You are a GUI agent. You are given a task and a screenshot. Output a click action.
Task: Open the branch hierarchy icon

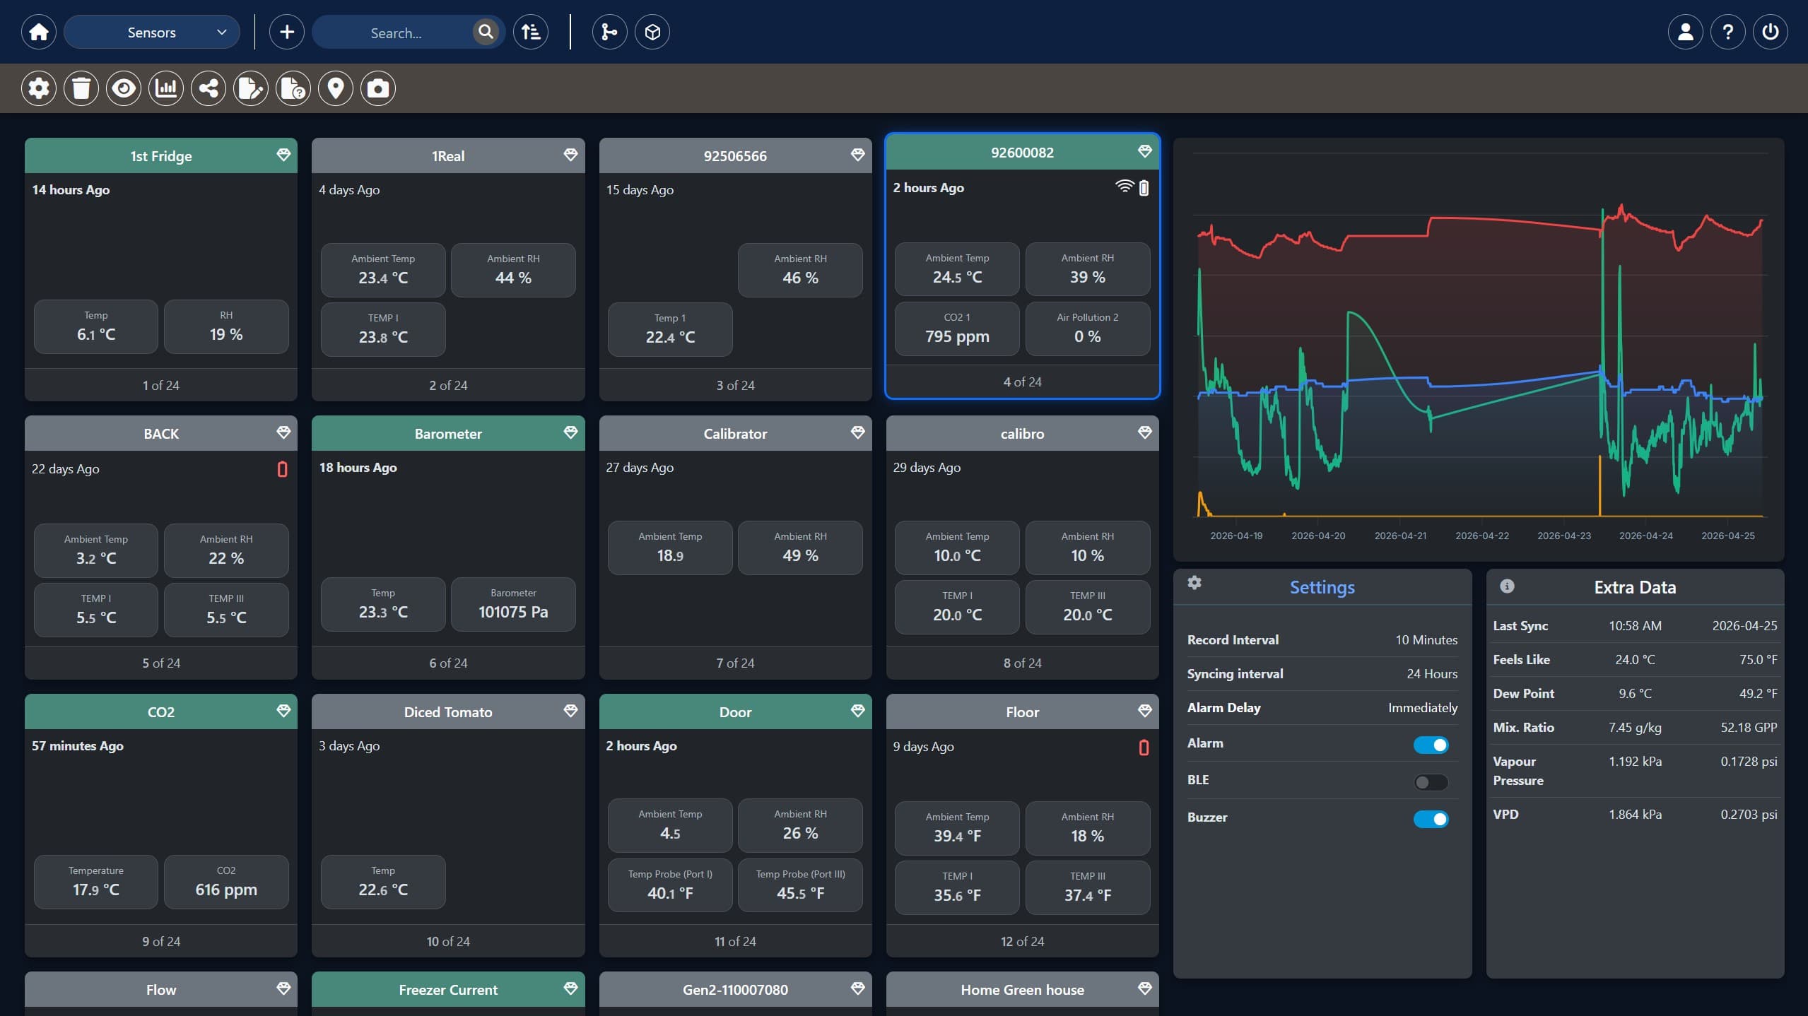click(609, 32)
